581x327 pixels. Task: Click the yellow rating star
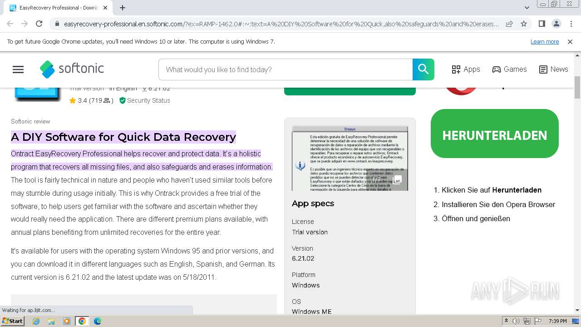(x=73, y=101)
